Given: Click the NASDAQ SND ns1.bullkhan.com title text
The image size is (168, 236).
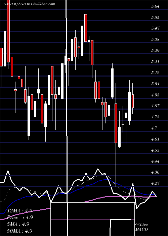Looking at the screenshot, I should click(29, 4).
